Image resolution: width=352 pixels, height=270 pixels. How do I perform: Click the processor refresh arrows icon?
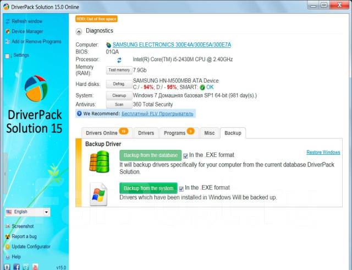point(119,60)
